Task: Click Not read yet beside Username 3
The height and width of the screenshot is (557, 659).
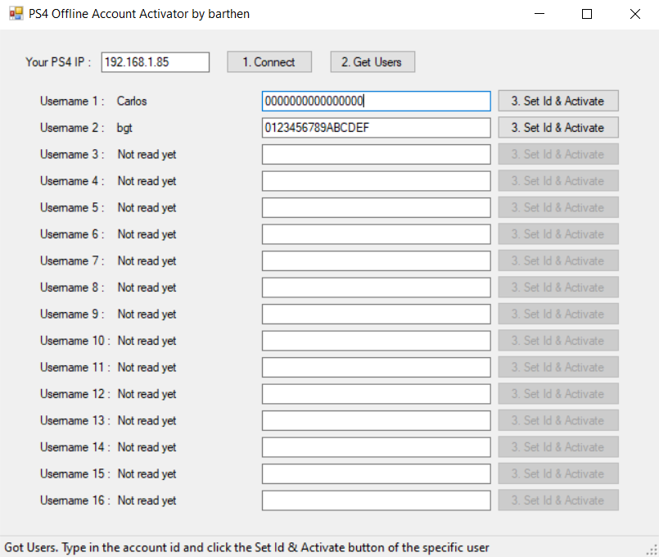Action: [x=147, y=155]
